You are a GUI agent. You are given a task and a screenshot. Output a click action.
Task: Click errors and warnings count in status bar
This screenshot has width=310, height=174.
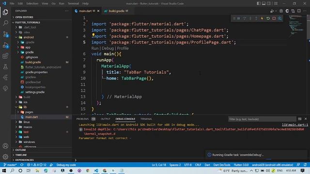coord(37,165)
